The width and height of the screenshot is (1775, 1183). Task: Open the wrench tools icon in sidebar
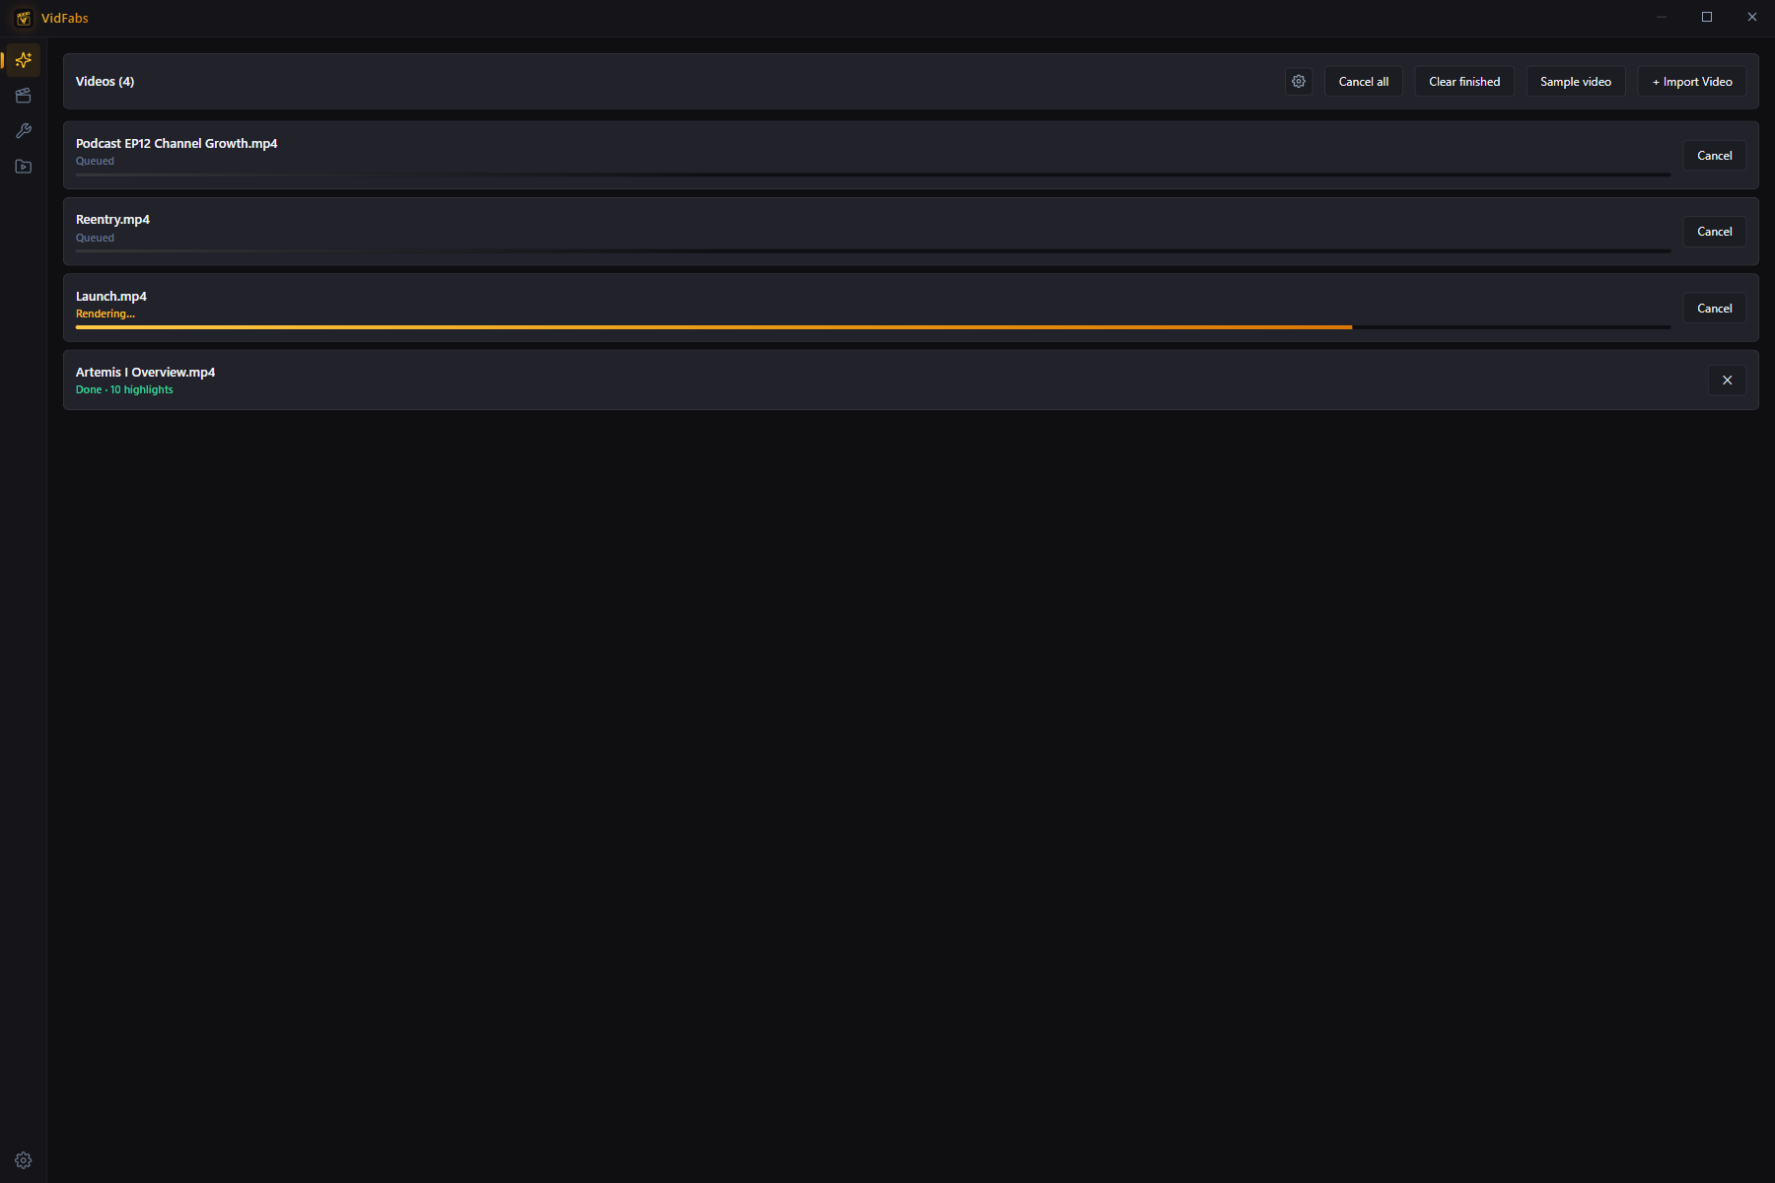coord(24,131)
